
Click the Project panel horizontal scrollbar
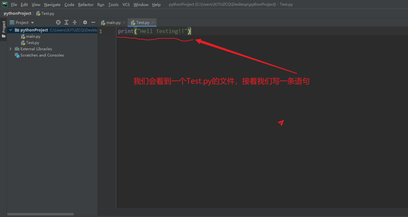point(40,214)
